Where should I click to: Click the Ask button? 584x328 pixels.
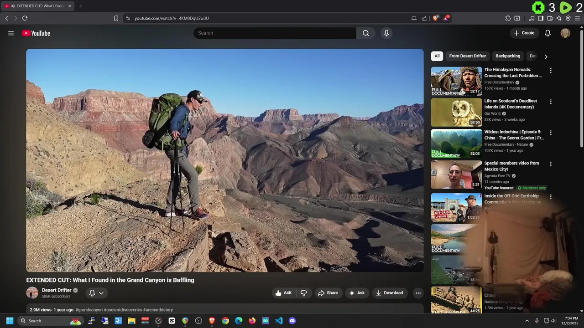point(357,293)
